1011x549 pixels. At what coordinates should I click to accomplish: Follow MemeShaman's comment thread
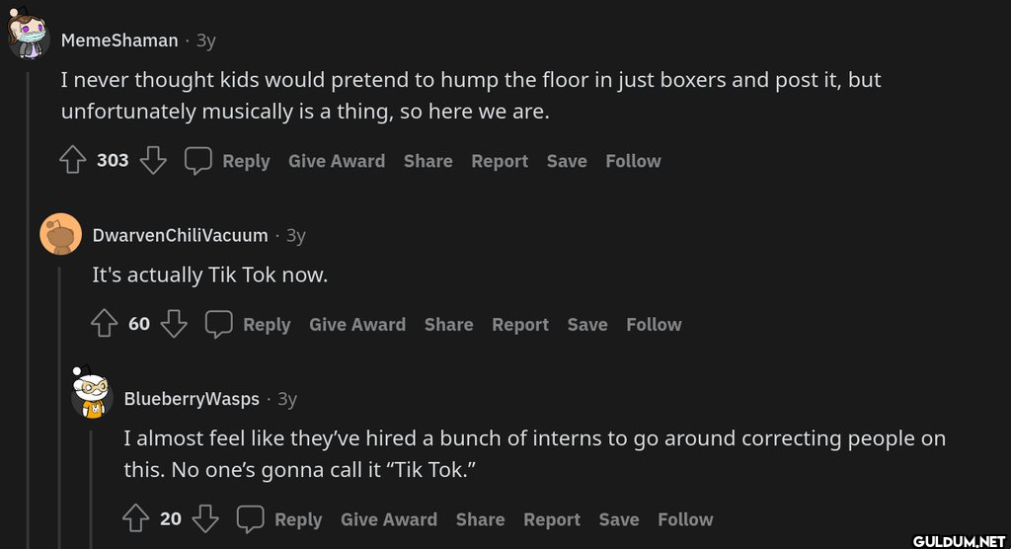[633, 161]
